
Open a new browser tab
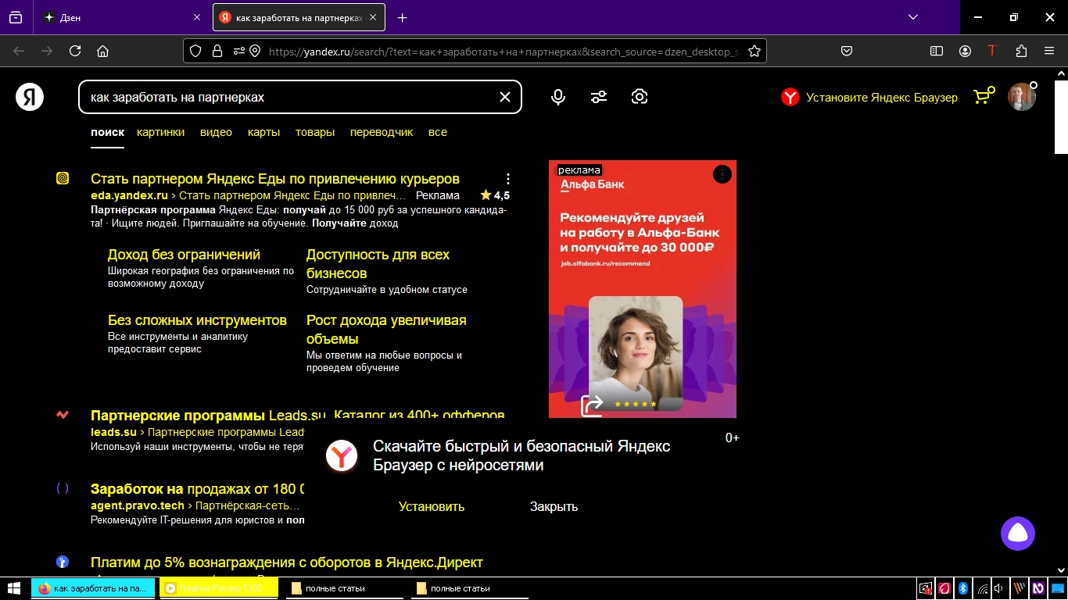click(402, 17)
